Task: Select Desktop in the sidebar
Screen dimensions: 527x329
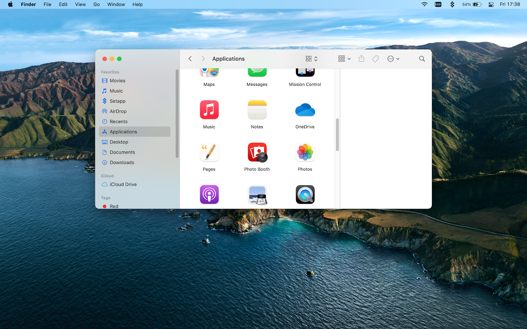Action: point(135,142)
